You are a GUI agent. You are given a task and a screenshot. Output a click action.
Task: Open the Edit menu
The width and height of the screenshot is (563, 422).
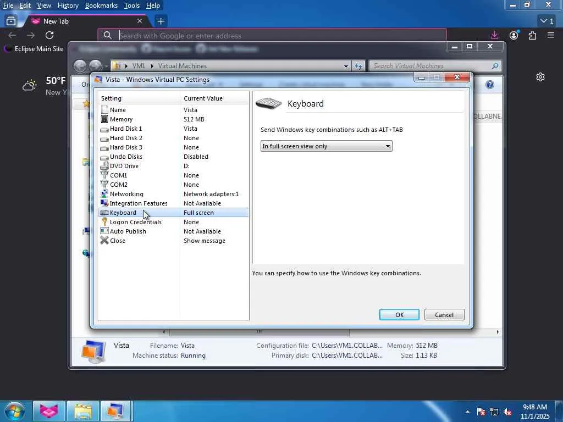tap(25, 5)
